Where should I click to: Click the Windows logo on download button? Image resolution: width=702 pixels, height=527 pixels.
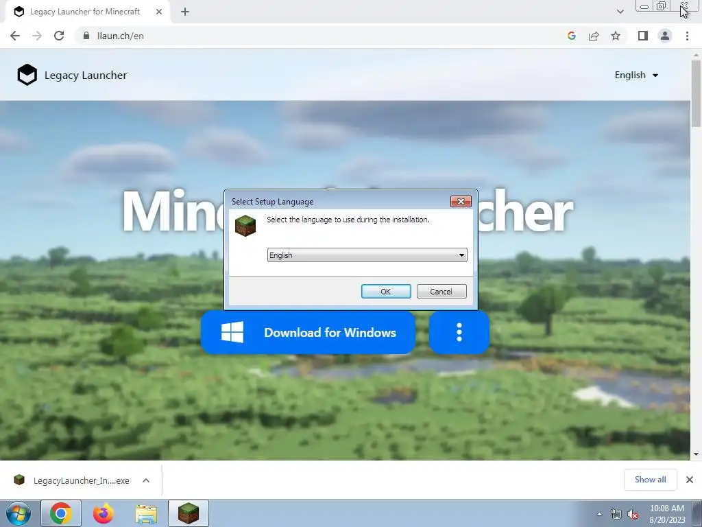point(232,333)
